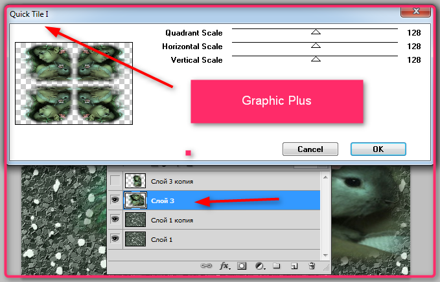Click the layers panel scroll up arrow

click(325, 177)
